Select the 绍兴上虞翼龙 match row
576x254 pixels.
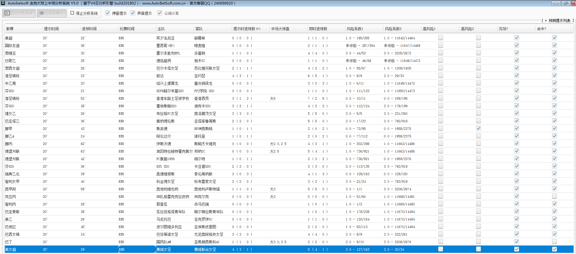[x=167, y=83]
